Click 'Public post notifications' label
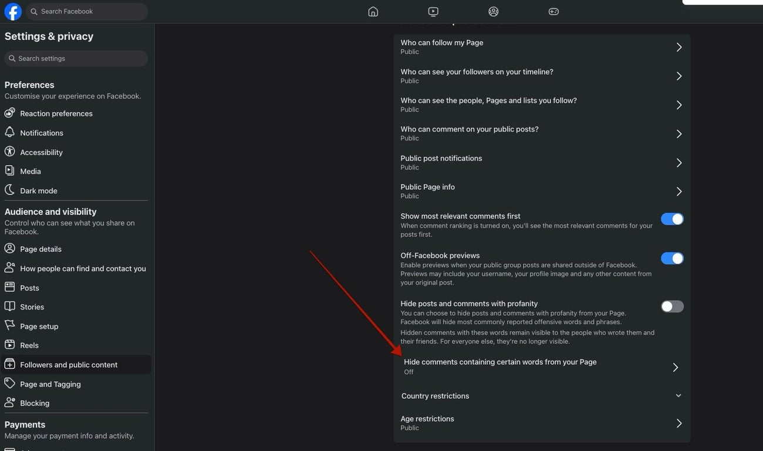763x451 pixels. click(x=441, y=159)
